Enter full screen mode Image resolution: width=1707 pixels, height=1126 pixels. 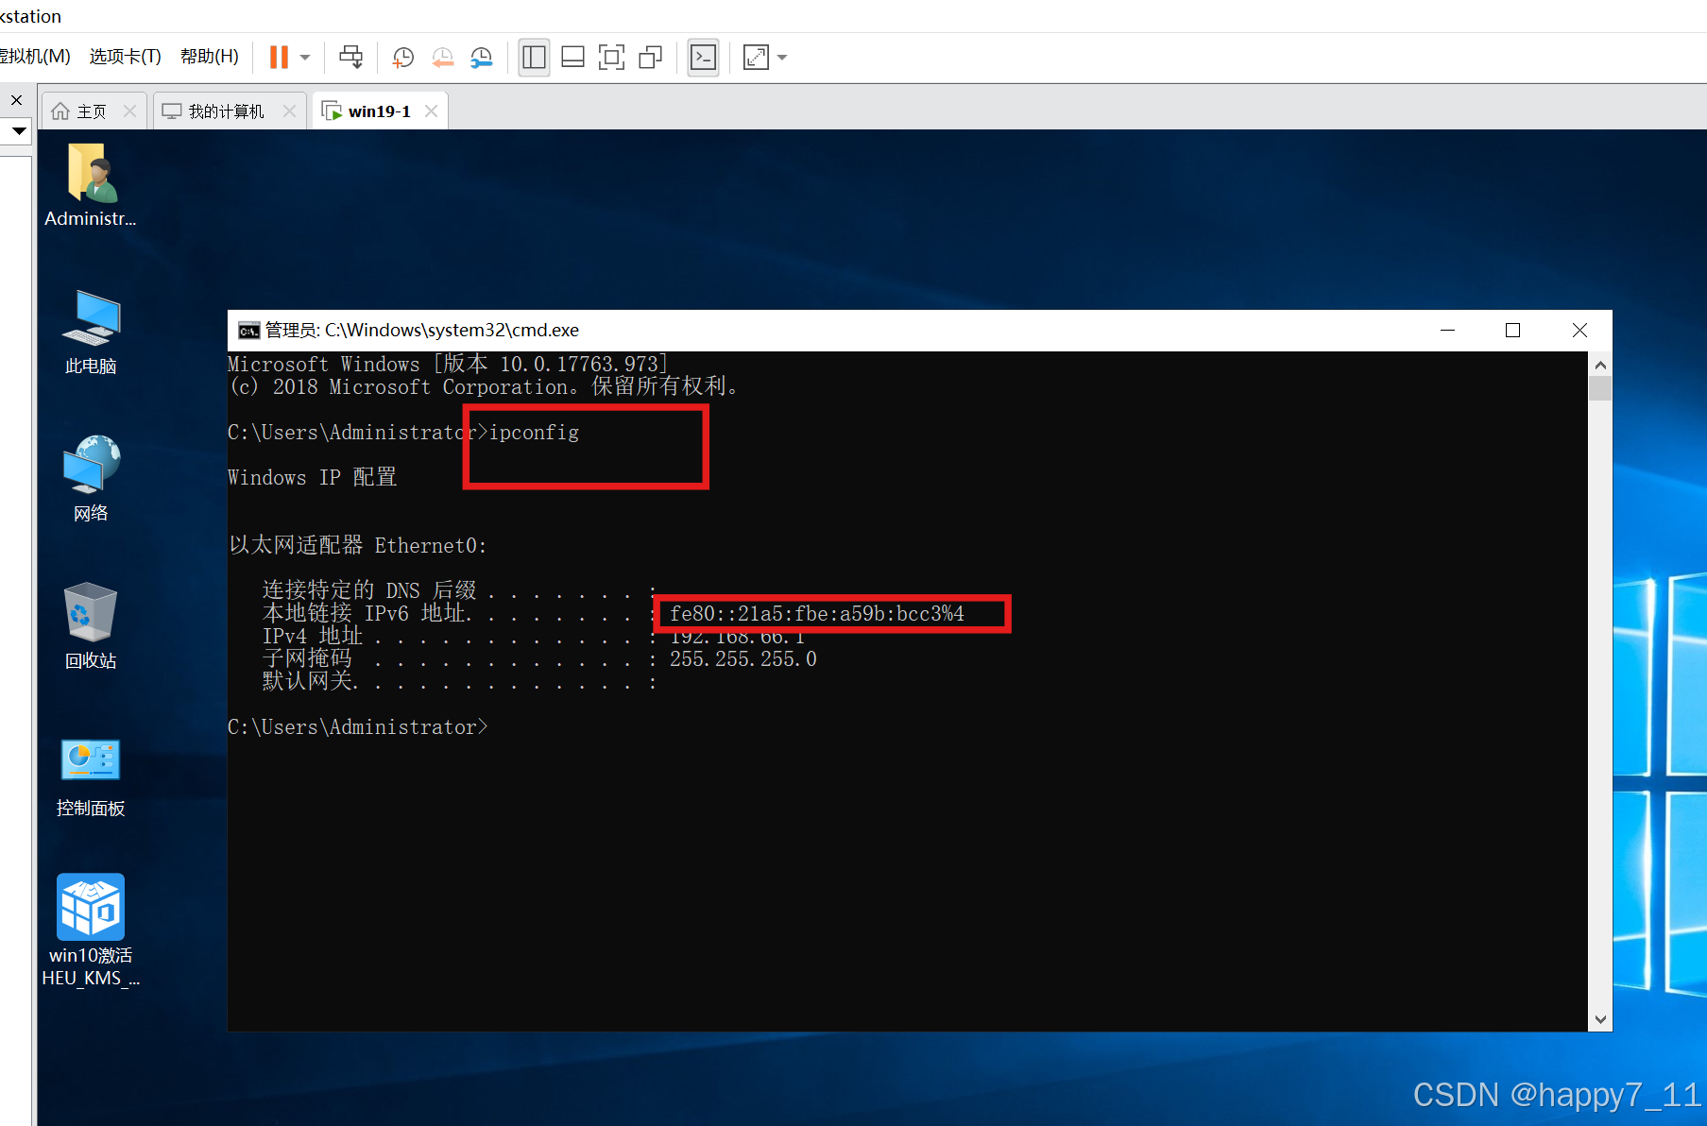pyautogui.click(x=612, y=58)
